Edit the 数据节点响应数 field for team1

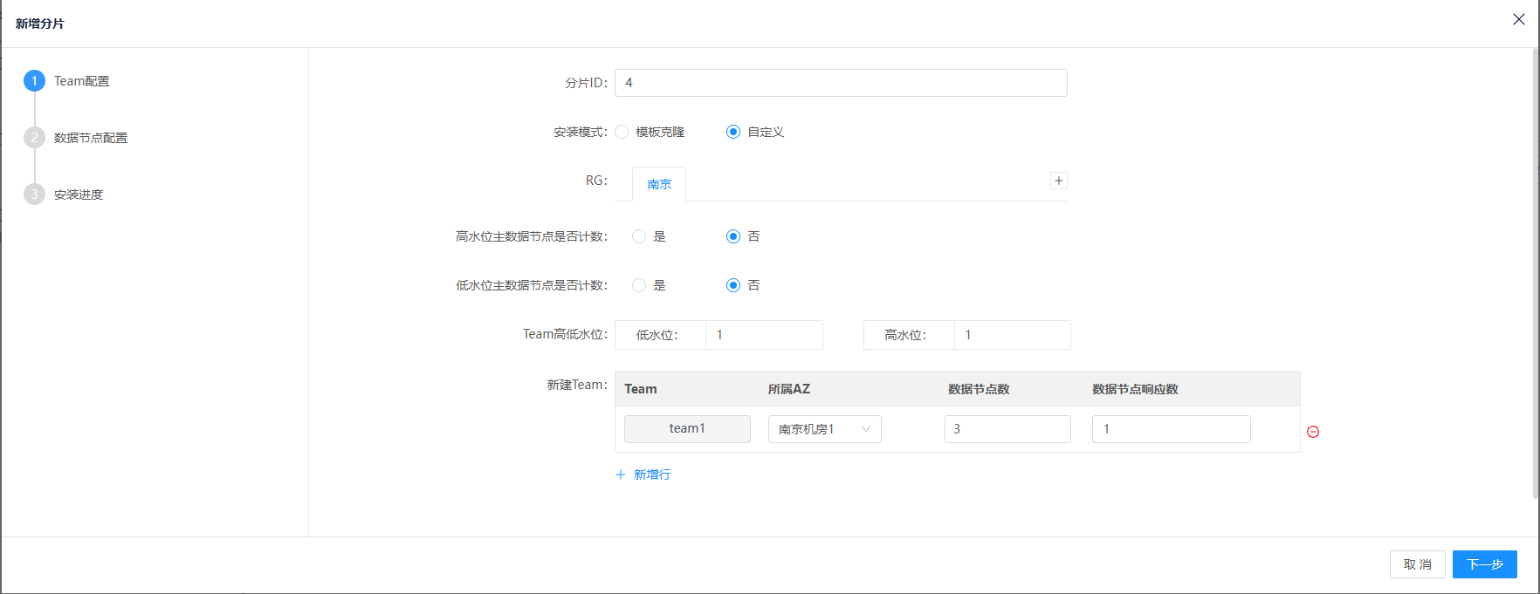(x=1172, y=429)
